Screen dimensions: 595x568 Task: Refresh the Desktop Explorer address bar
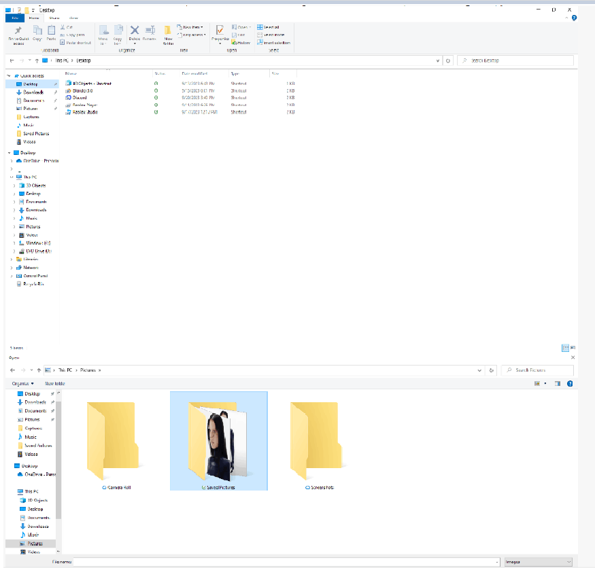click(x=448, y=60)
